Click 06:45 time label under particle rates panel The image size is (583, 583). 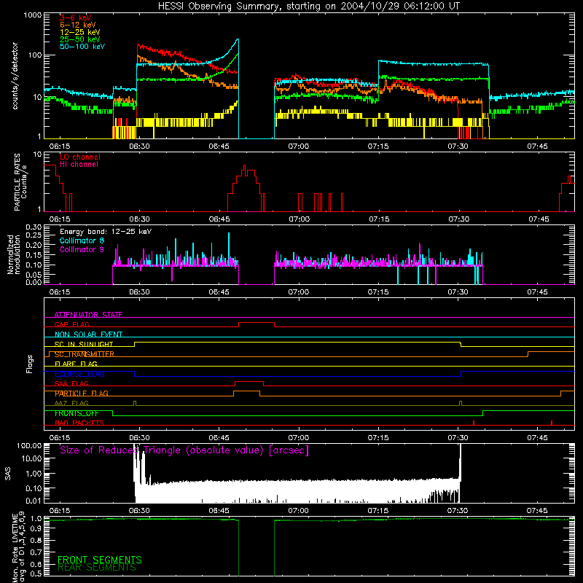219,219
